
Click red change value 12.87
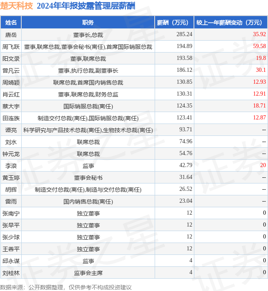pyautogui.click(x=259, y=117)
